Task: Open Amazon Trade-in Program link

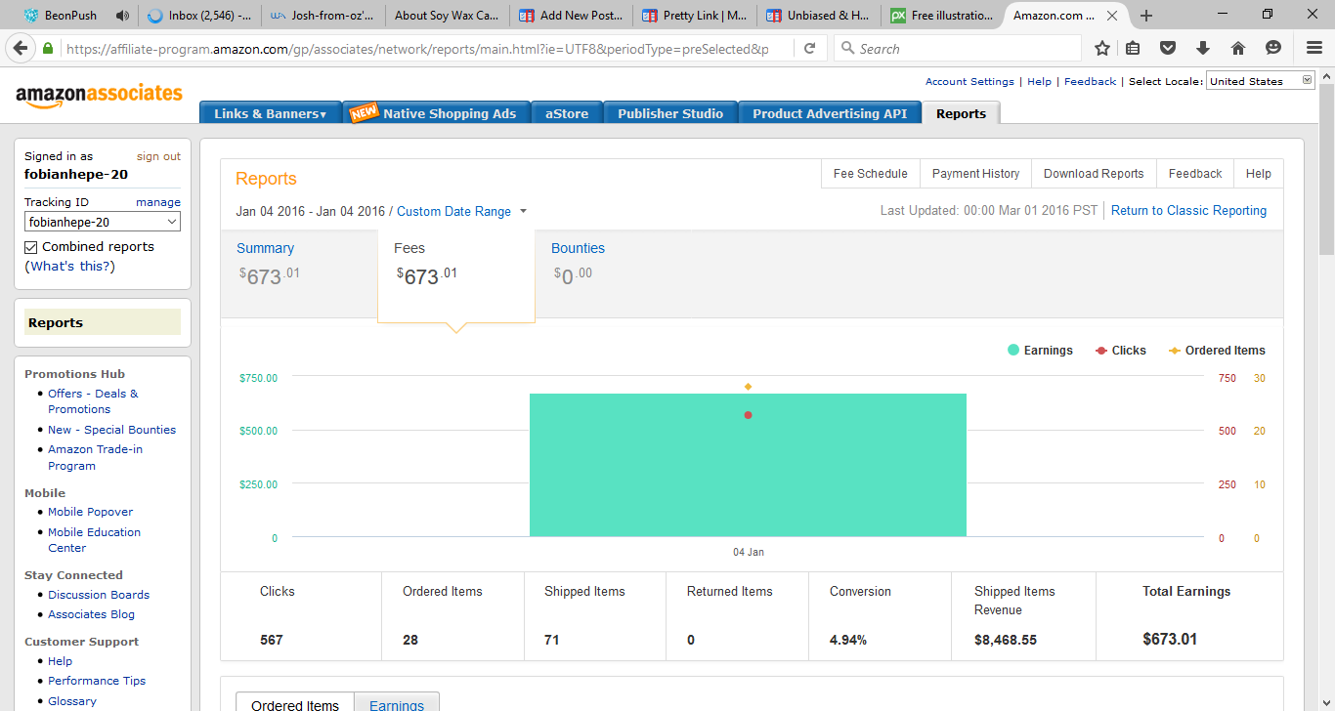Action: (95, 457)
